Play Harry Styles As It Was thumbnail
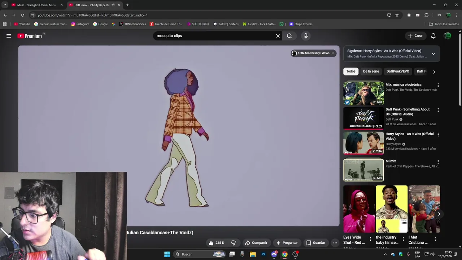Screen dimensions: 462x260 pyautogui.click(x=363, y=143)
